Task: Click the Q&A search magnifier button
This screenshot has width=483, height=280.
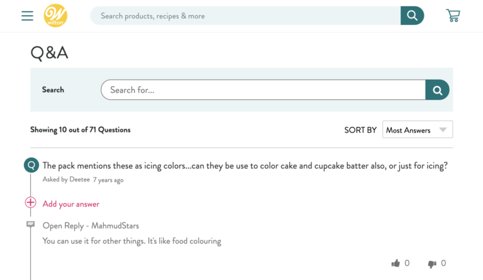Action: point(437,90)
